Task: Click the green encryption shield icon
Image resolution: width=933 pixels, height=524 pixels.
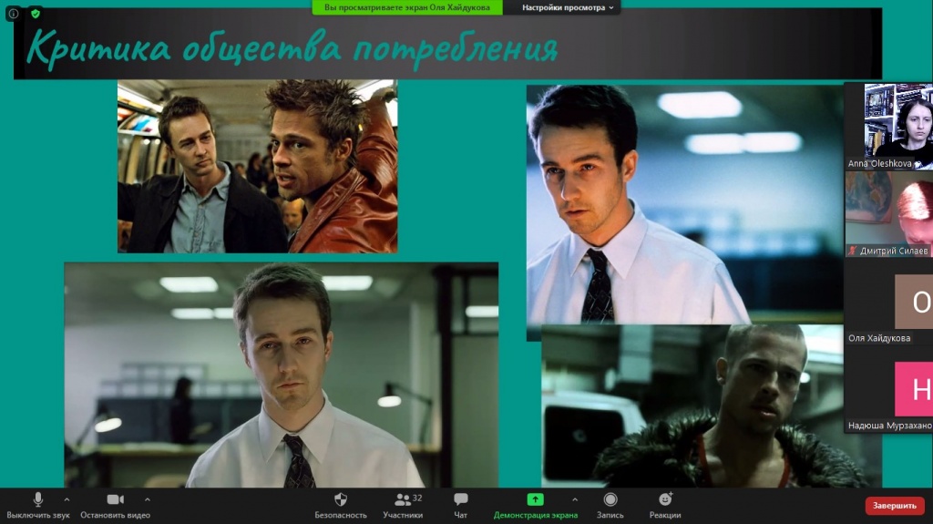Action: click(x=36, y=14)
